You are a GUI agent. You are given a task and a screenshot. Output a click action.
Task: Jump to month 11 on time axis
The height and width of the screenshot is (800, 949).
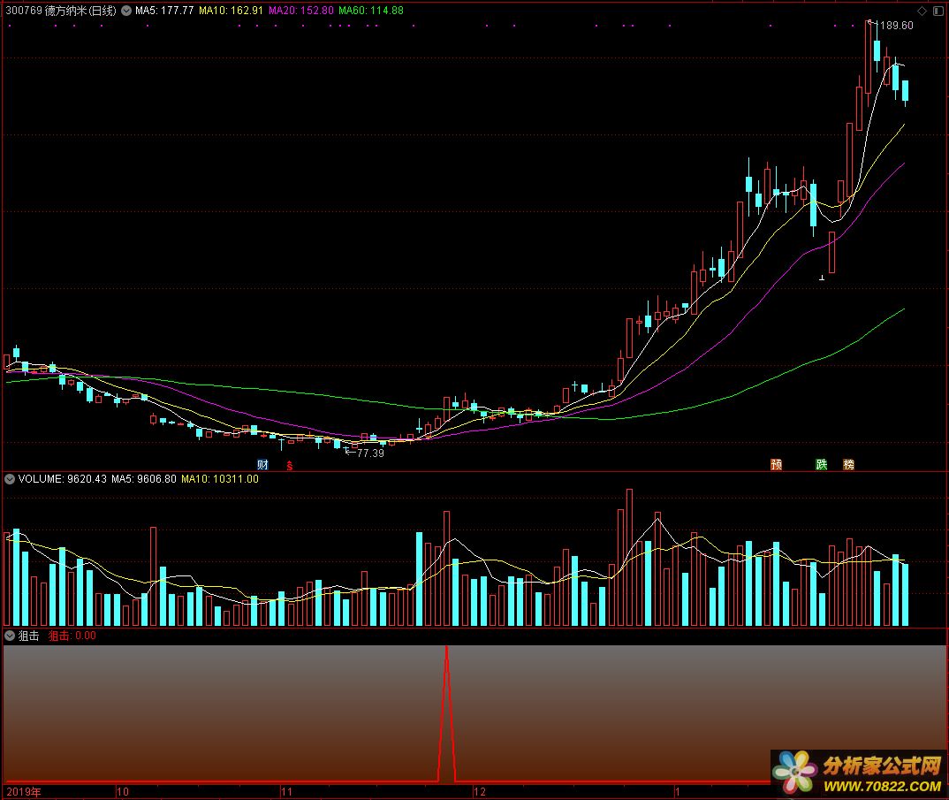[286, 792]
